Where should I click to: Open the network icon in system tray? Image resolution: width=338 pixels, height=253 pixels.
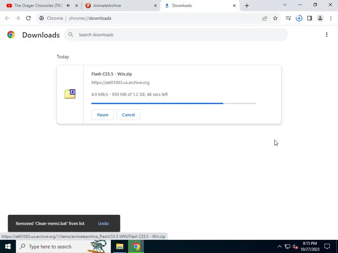click(x=287, y=246)
